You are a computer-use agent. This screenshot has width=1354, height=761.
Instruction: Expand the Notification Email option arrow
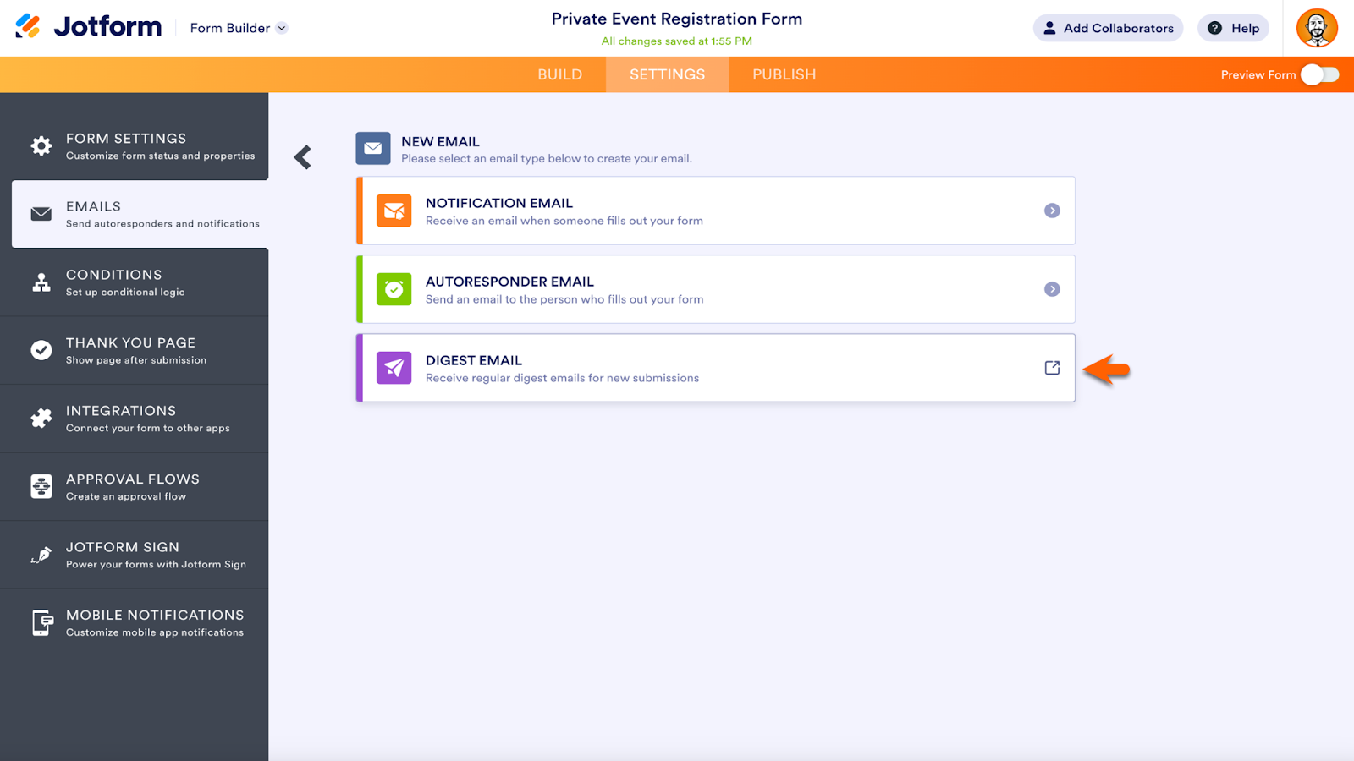[x=1052, y=211]
